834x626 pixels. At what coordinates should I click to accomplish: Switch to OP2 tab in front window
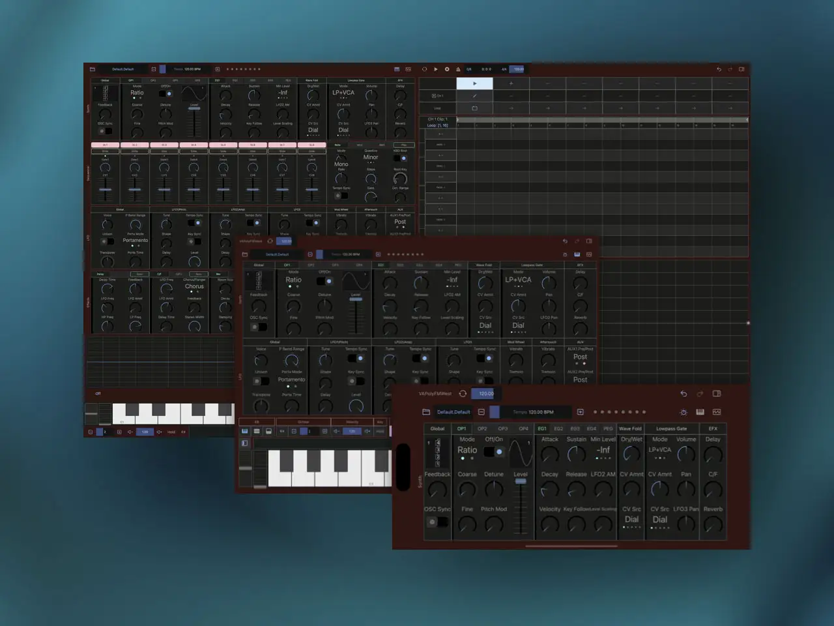pos(482,428)
